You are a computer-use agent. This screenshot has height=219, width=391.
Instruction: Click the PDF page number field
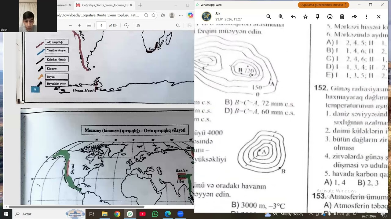click(101, 26)
